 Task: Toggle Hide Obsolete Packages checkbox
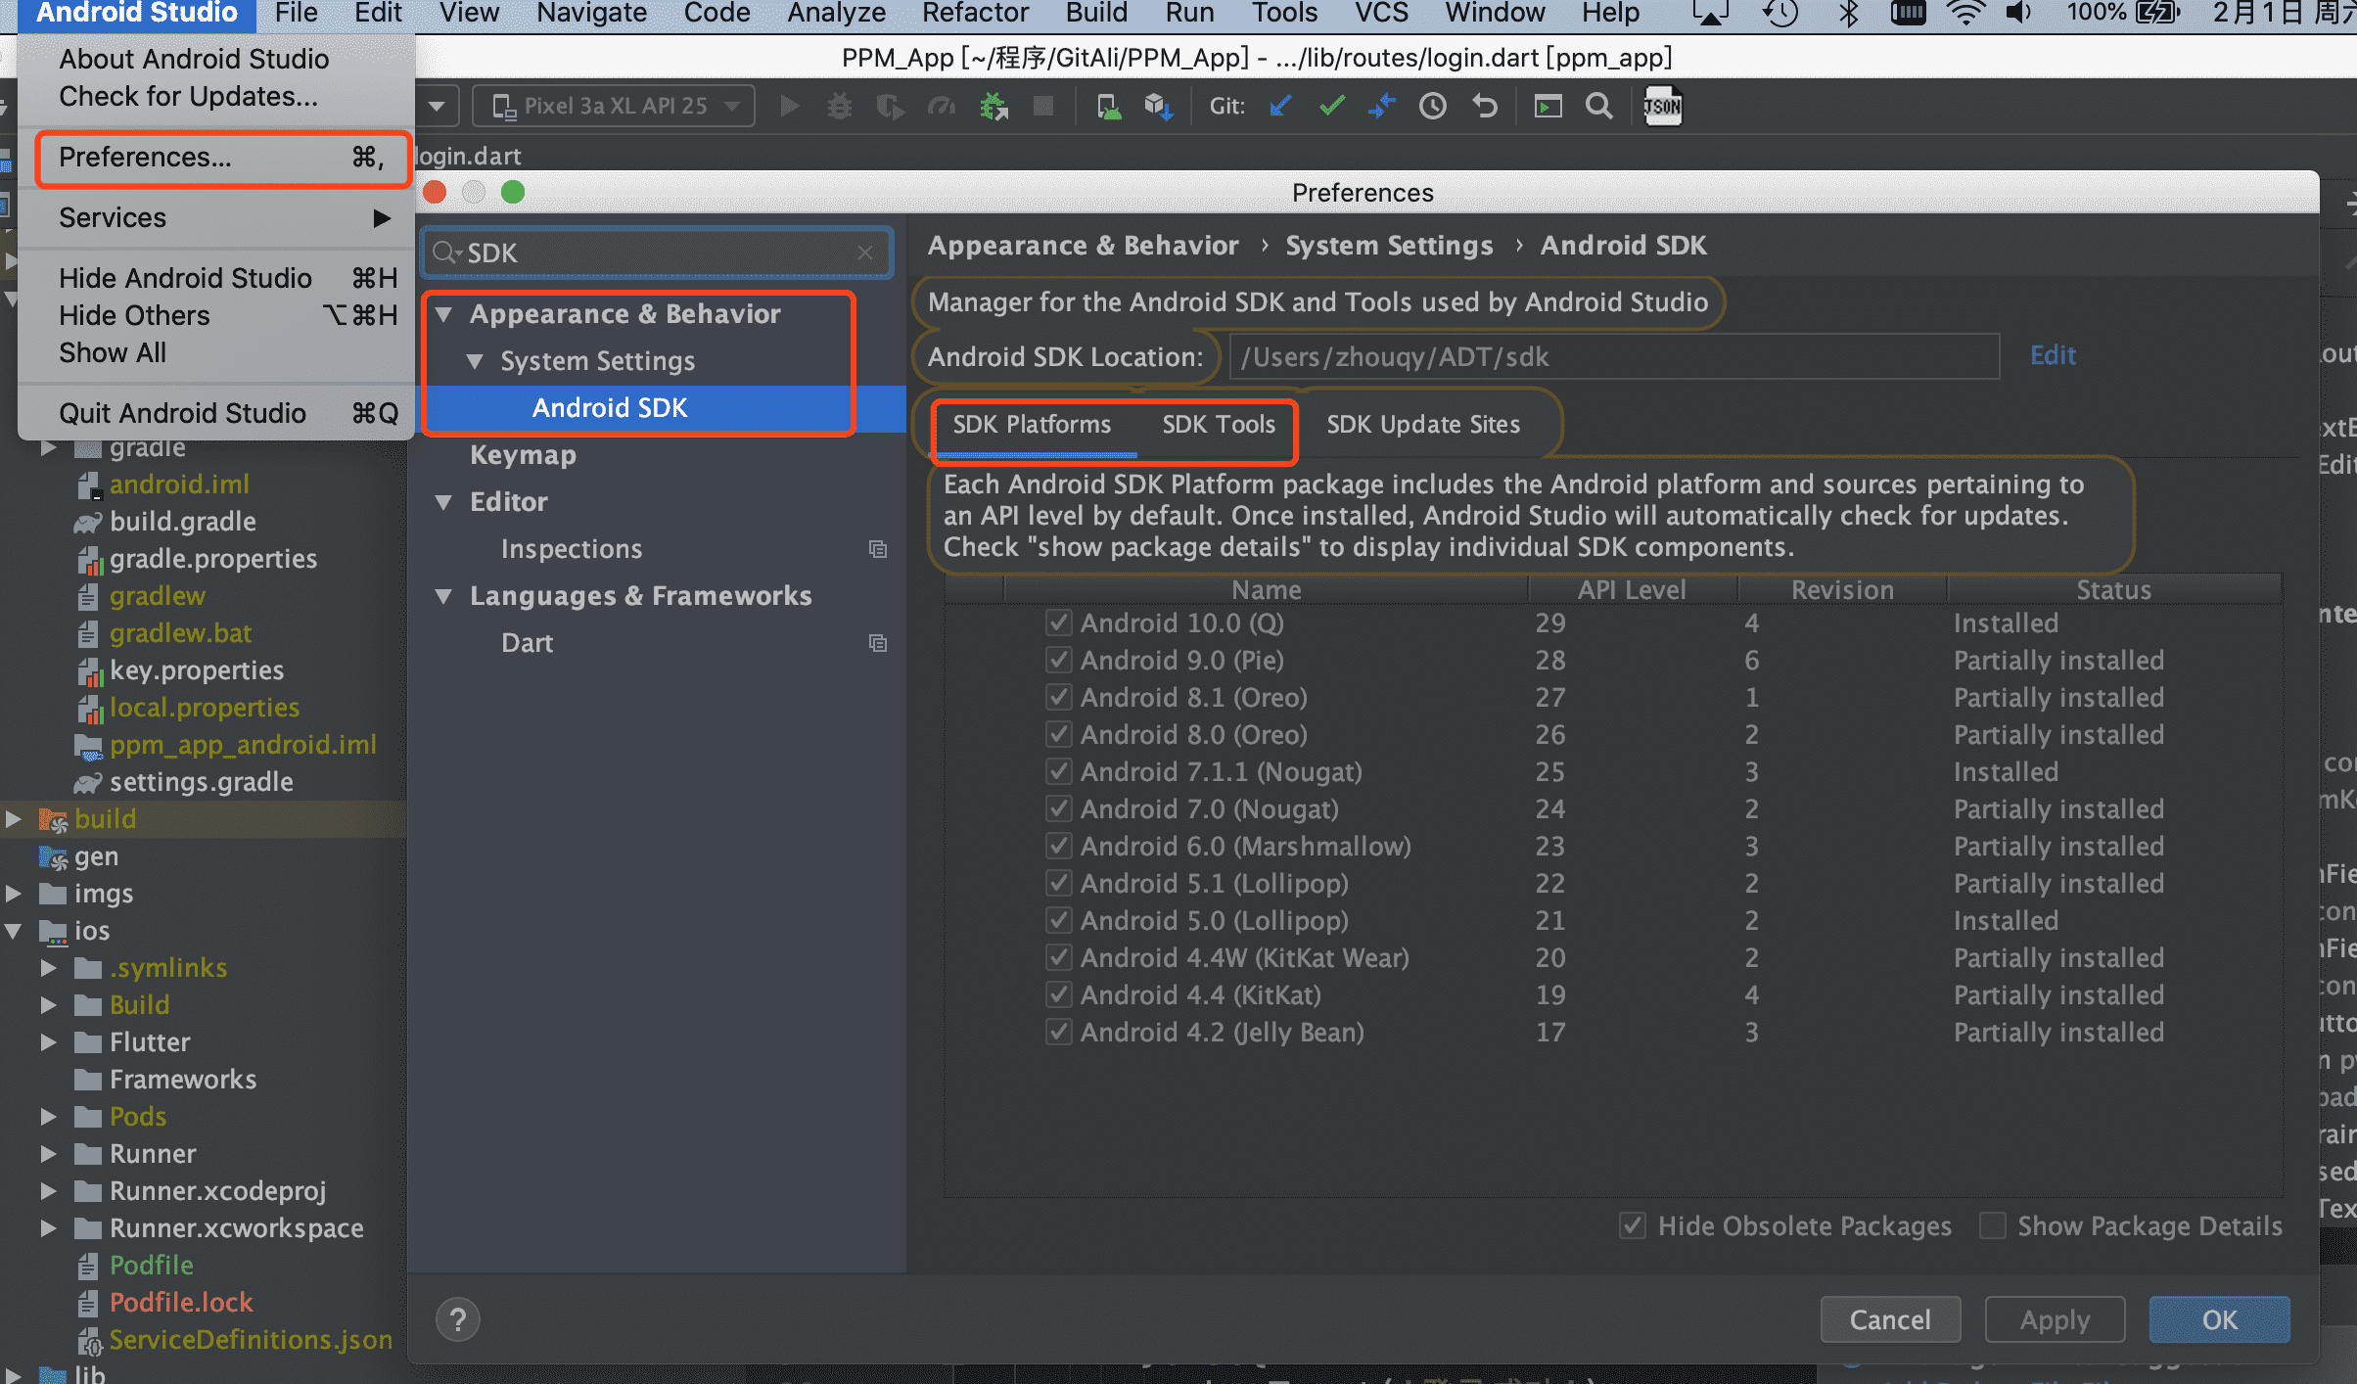pyautogui.click(x=1632, y=1225)
